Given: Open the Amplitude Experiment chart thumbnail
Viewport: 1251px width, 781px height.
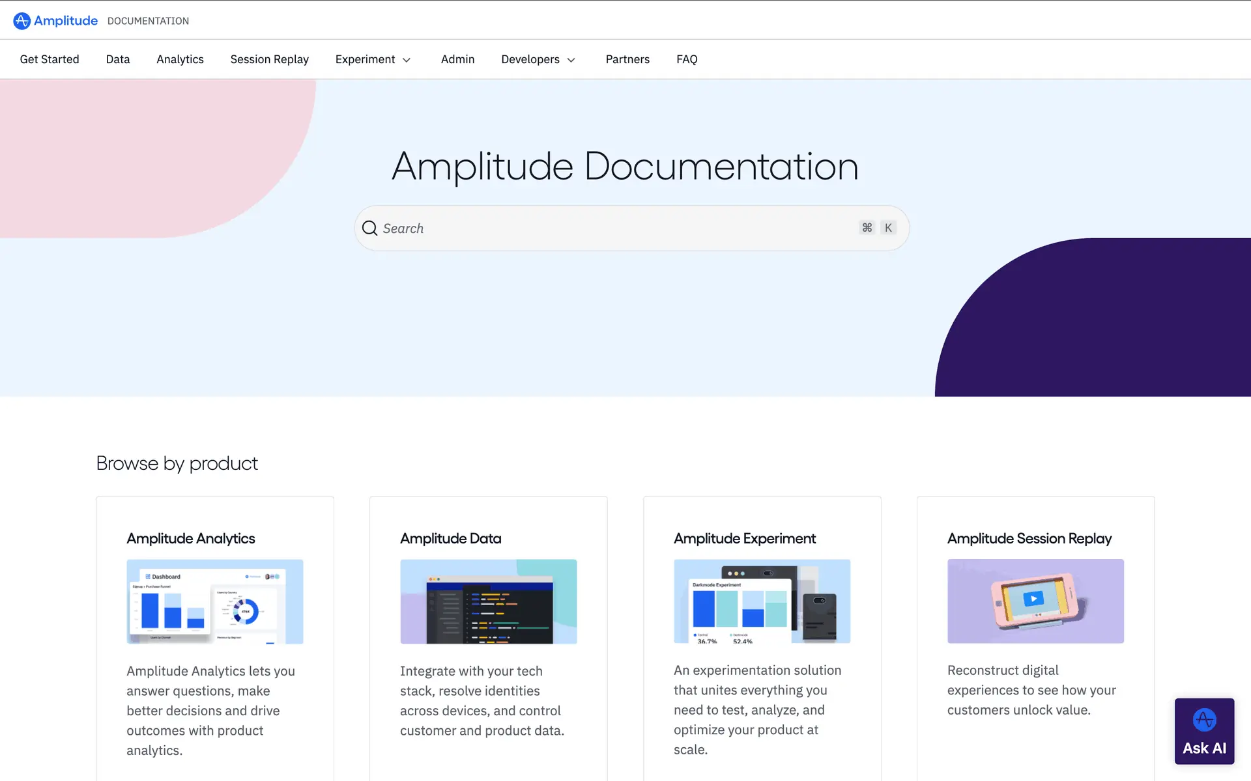Looking at the screenshot, I should (762, 601).
